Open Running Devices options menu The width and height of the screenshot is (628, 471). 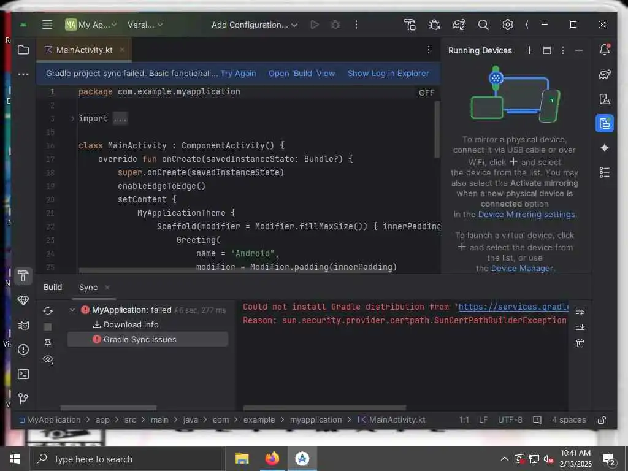[563, 50]
